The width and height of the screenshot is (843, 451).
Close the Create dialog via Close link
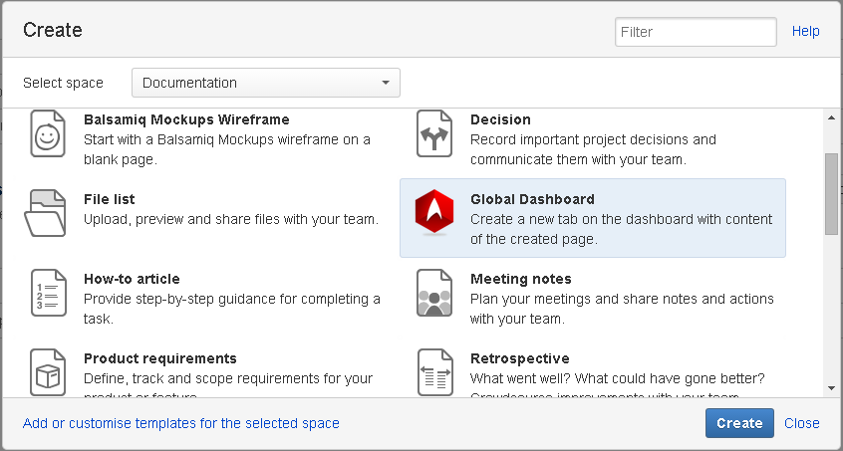[x=801, y=423]
